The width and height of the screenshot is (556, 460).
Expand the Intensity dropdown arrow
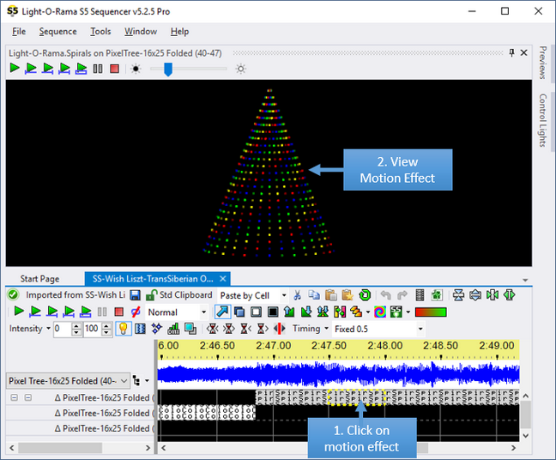coord(48,329)
